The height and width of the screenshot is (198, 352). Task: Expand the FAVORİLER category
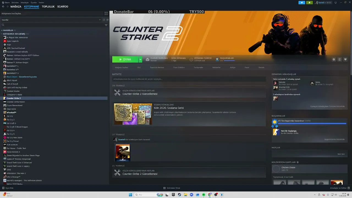pyautogui.click(x=2, y=30)
